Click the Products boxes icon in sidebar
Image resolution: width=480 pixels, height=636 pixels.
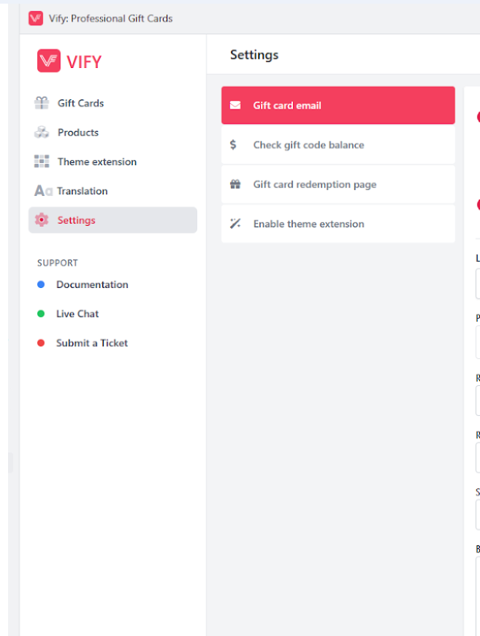42,132
